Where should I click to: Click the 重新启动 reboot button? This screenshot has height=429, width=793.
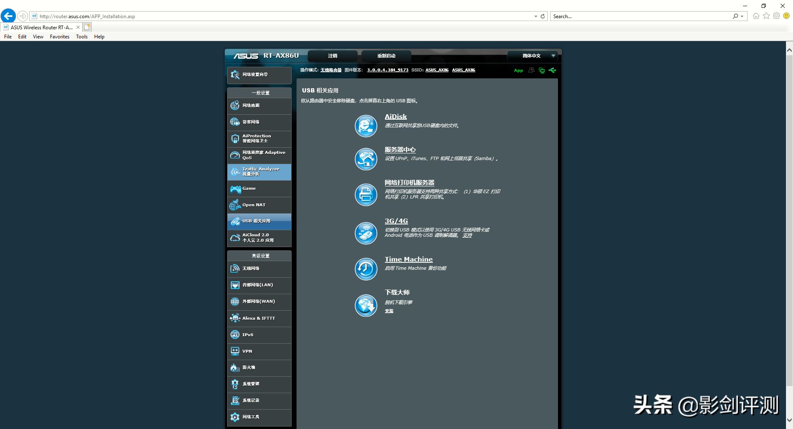coord(386,56)
